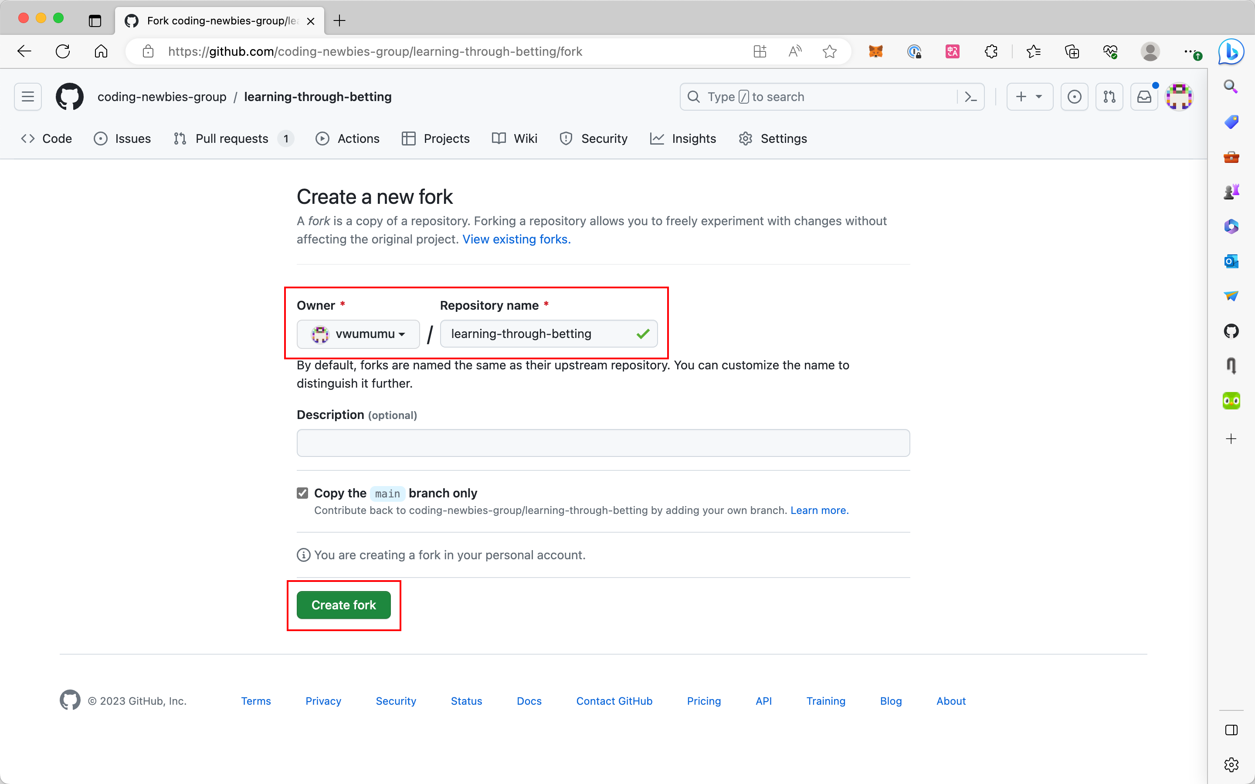Click the Description input field

[603, 443]
